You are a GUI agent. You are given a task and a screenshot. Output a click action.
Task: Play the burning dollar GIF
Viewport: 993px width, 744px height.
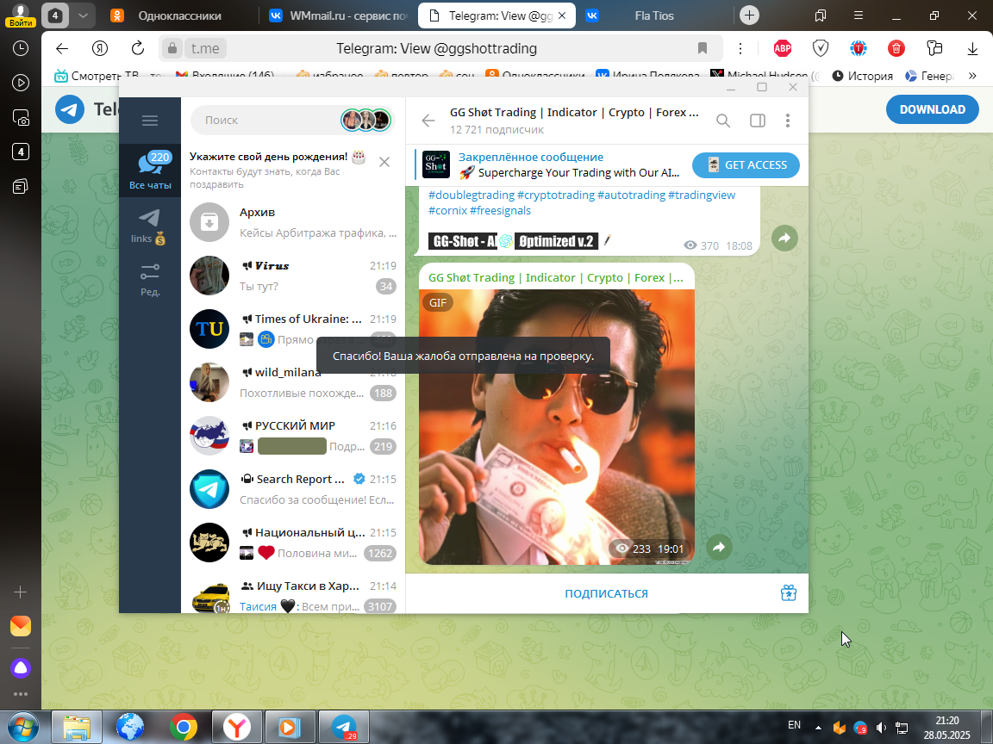pyautogui.click(x=557, y=427)
